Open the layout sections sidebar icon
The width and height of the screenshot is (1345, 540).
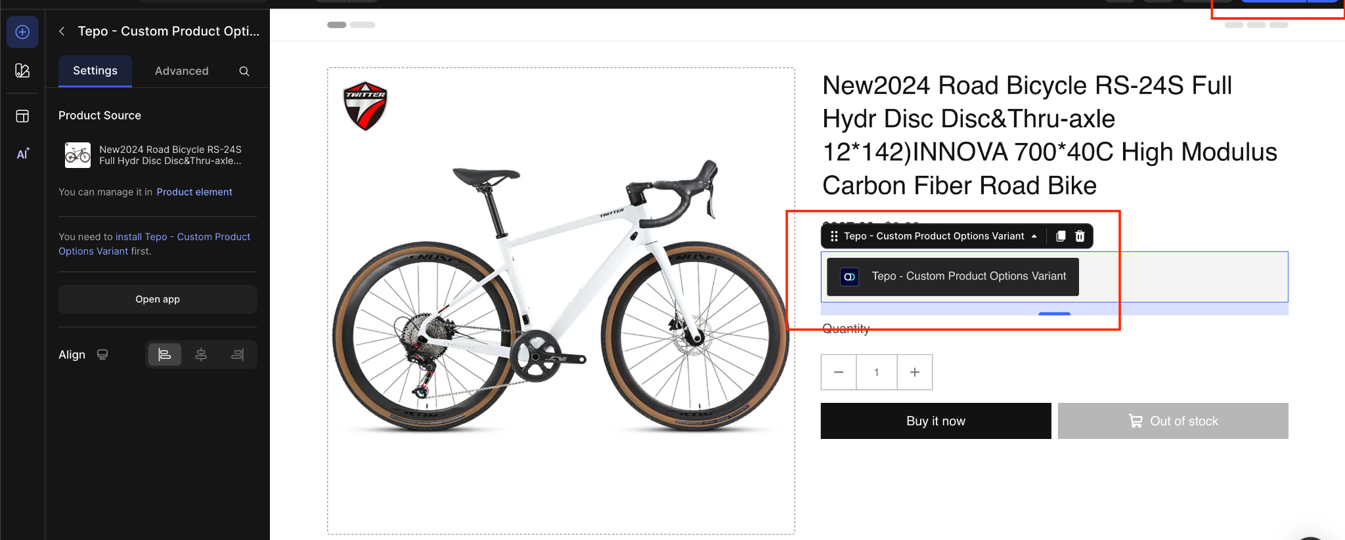(22, 116)
